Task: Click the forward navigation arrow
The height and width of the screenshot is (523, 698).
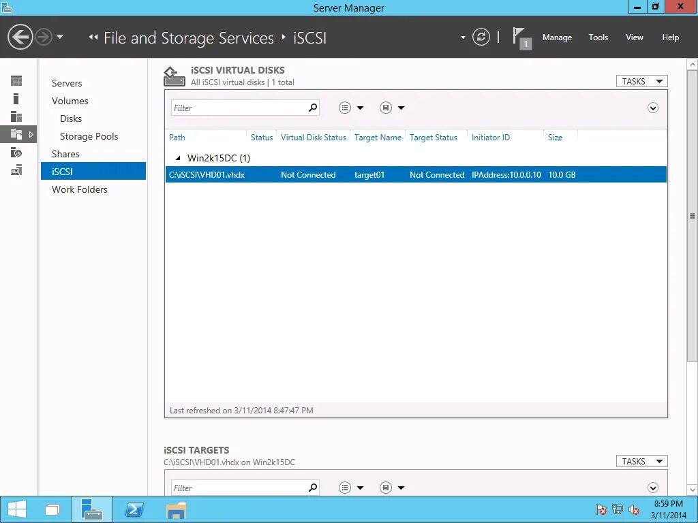Action: pyautogui.click(x=44, y=37)
